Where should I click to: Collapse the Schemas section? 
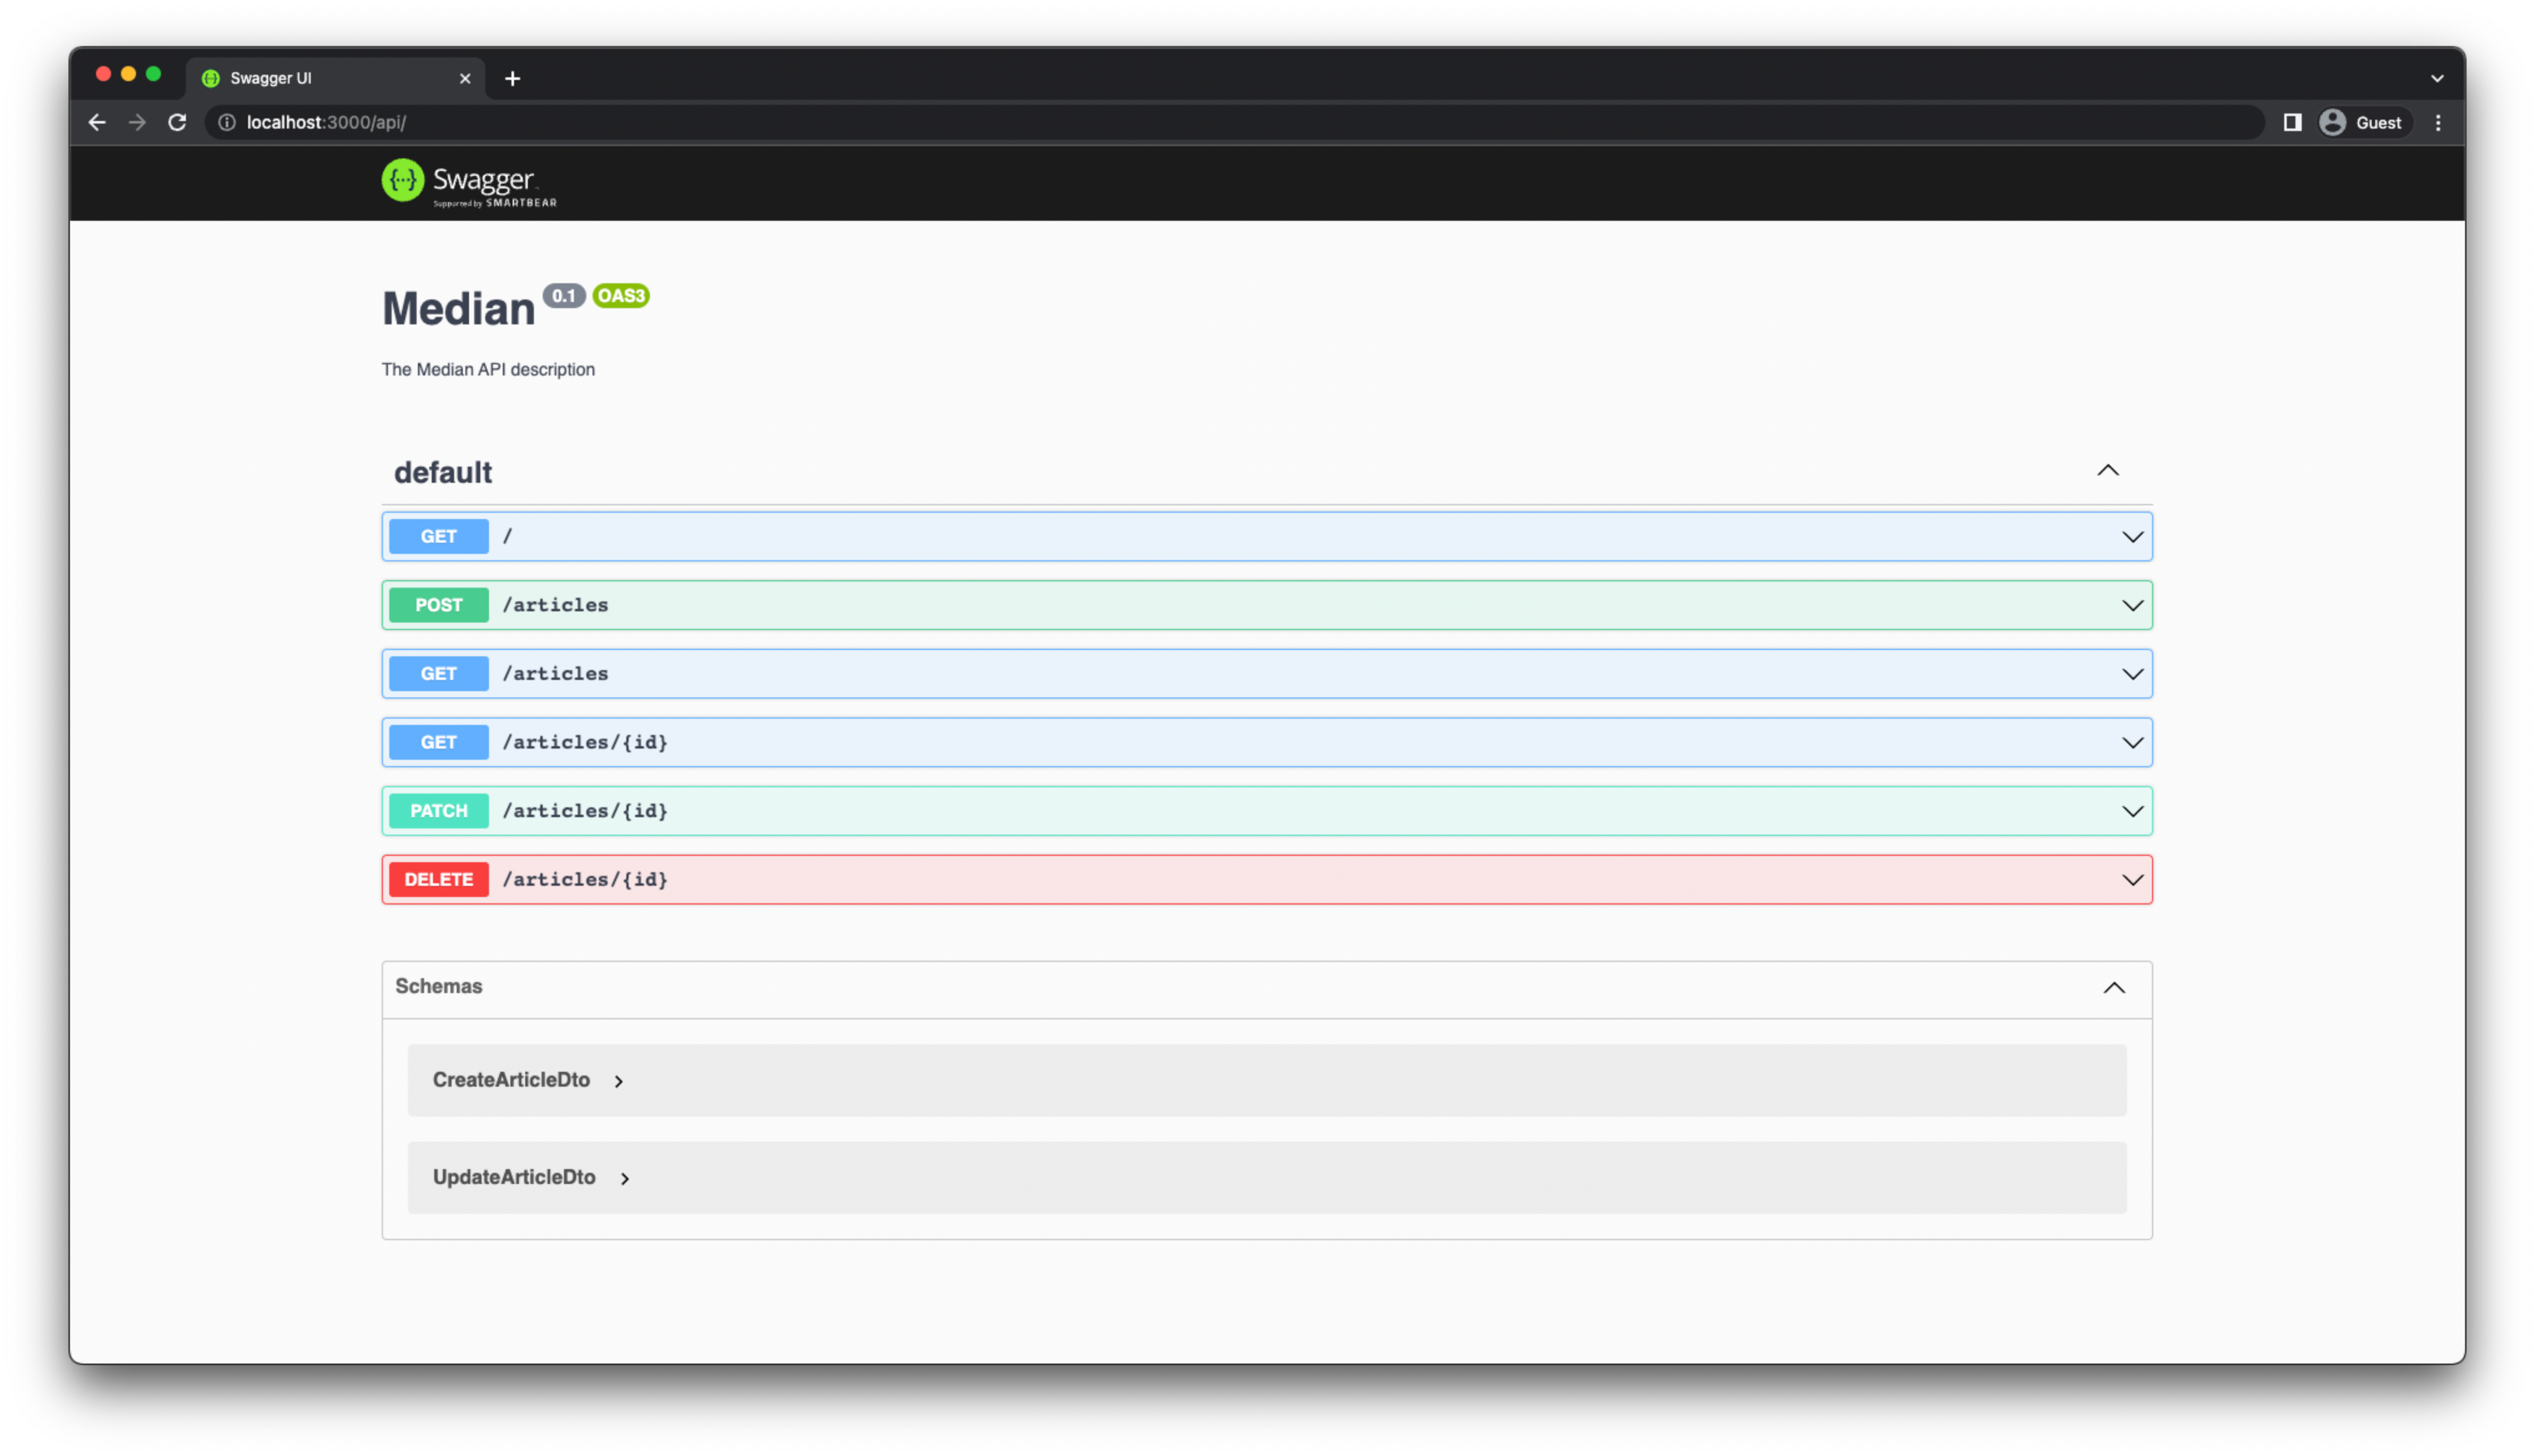(x=2114, y=988)
